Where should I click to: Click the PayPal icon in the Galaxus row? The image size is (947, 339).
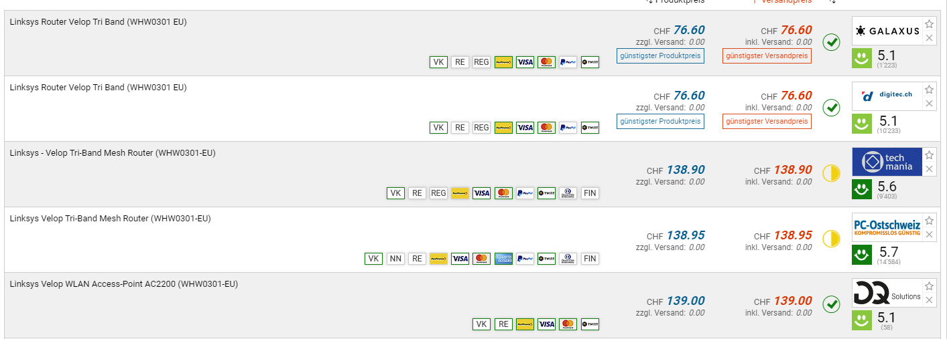[x=568, y=62]
